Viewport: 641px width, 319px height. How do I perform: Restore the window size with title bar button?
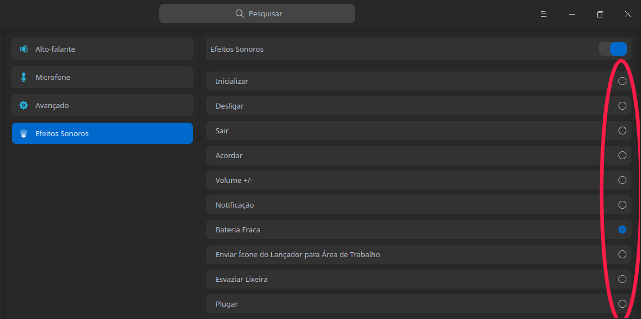pos(600,14)
